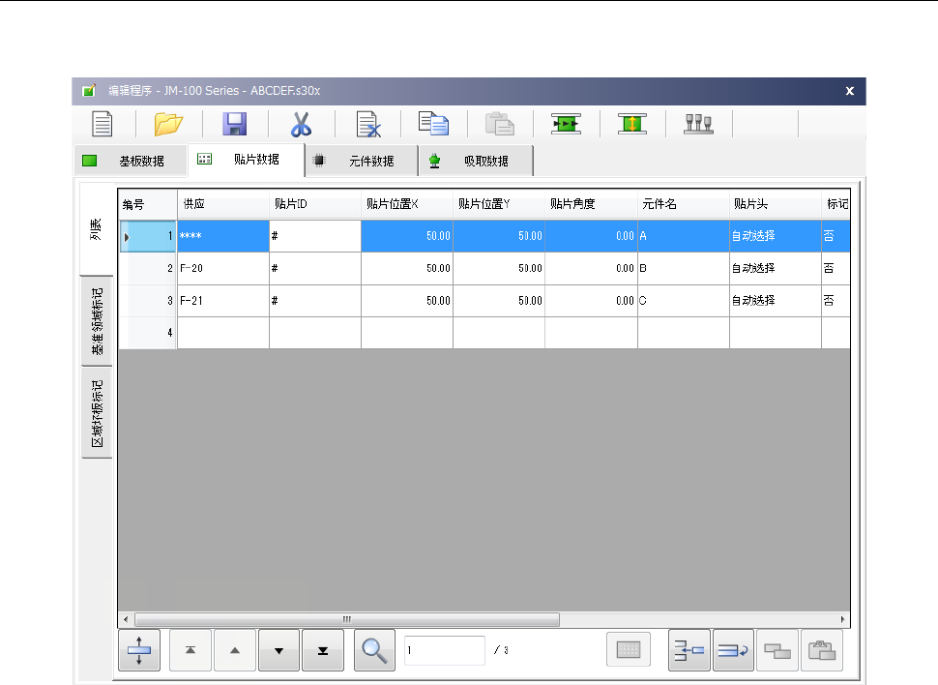Click row 3's 标记 cell 否
Screen dimensions: 938x685
(x=835, y=301)
